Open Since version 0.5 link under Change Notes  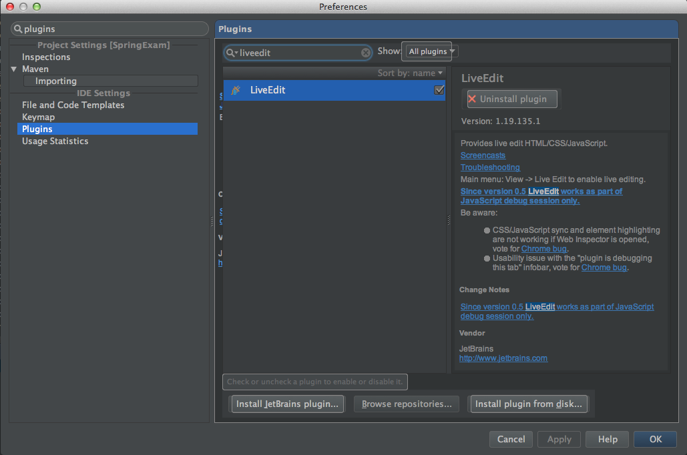[x=557, y=312]
